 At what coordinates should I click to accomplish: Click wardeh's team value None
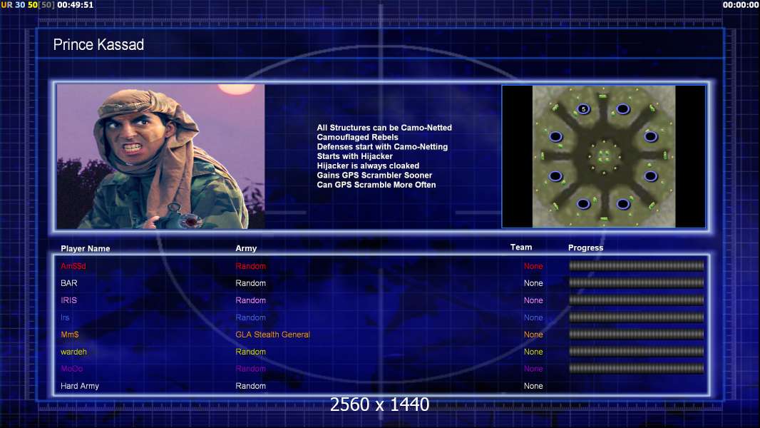tap(533, 352)
